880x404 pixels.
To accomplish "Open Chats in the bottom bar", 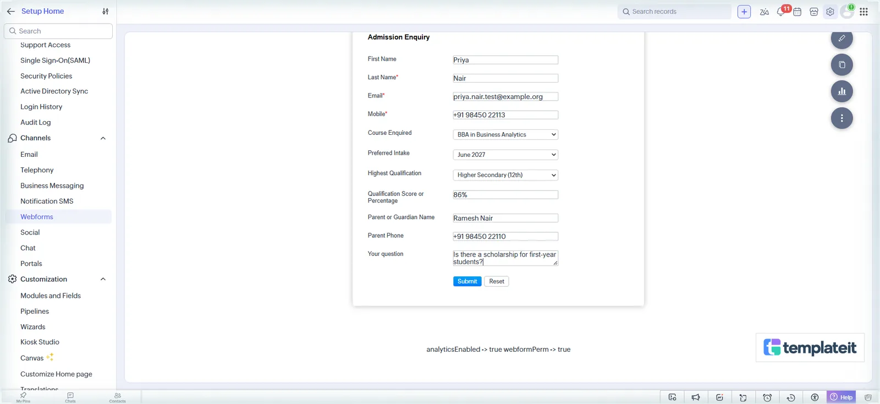I will coord(70,397).
